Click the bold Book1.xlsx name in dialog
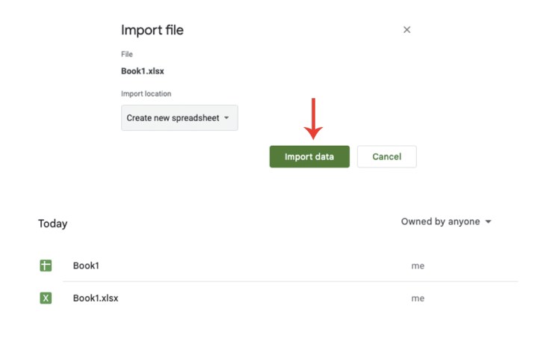 [x=143, y=71]
